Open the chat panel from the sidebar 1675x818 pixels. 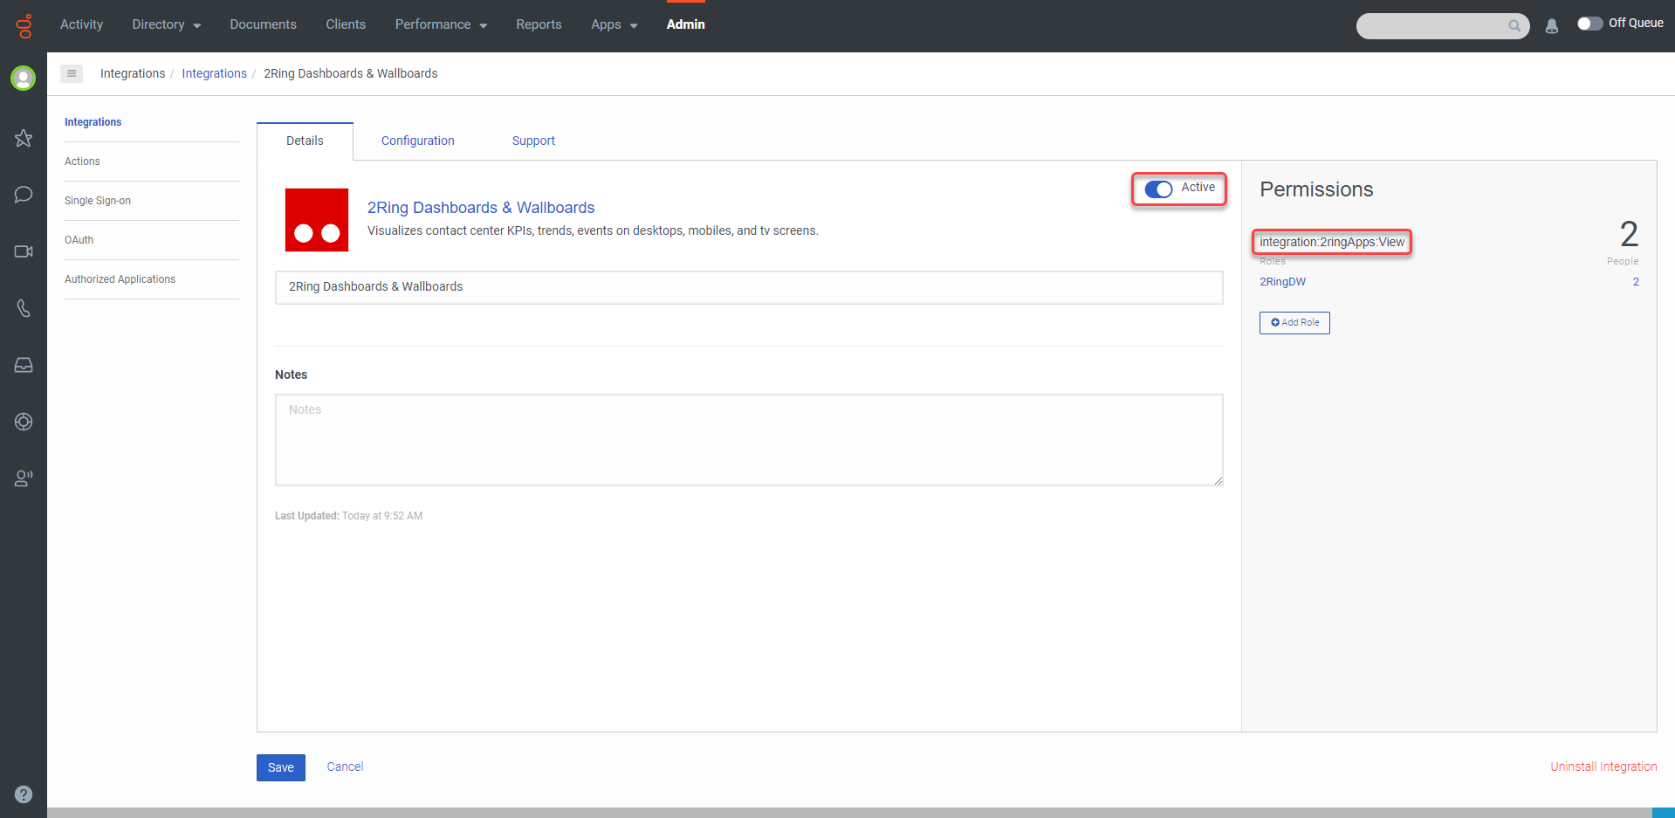click(x=23, y=195)
